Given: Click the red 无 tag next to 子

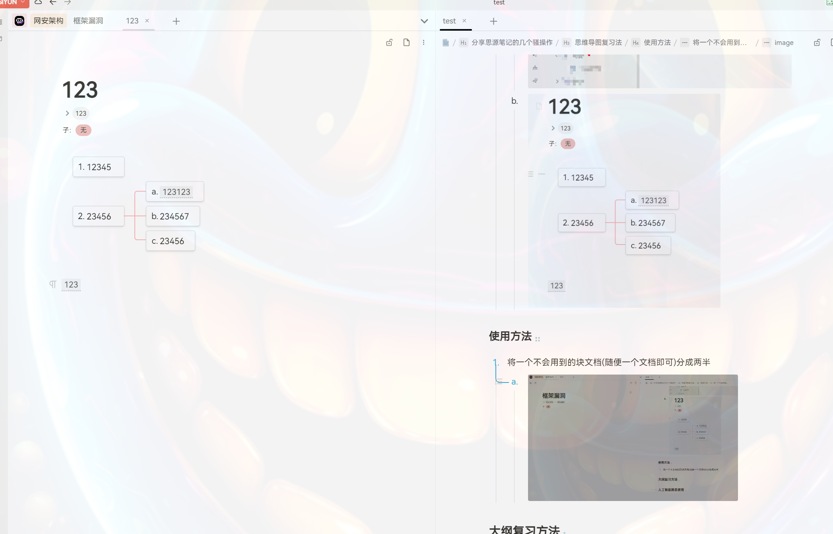Looking at the screenshot, I should (x=83, y=130).
